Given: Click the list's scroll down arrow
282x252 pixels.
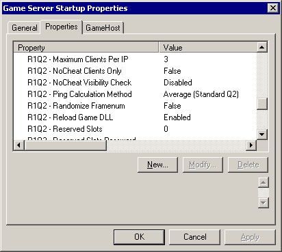Looking at the screenshot, I should (x=262, y=135).
